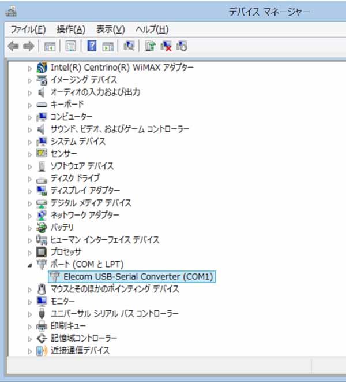Select the ディスク ドライブ drive icon
Image resolution: width=346 pixels, height=382 pixels.
pyautogui.click(x=42, y=180)
